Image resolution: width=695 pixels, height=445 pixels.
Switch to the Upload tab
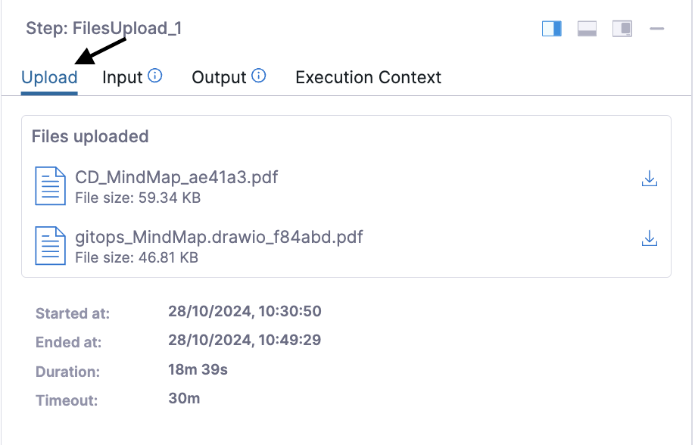(x=49, y=78)
